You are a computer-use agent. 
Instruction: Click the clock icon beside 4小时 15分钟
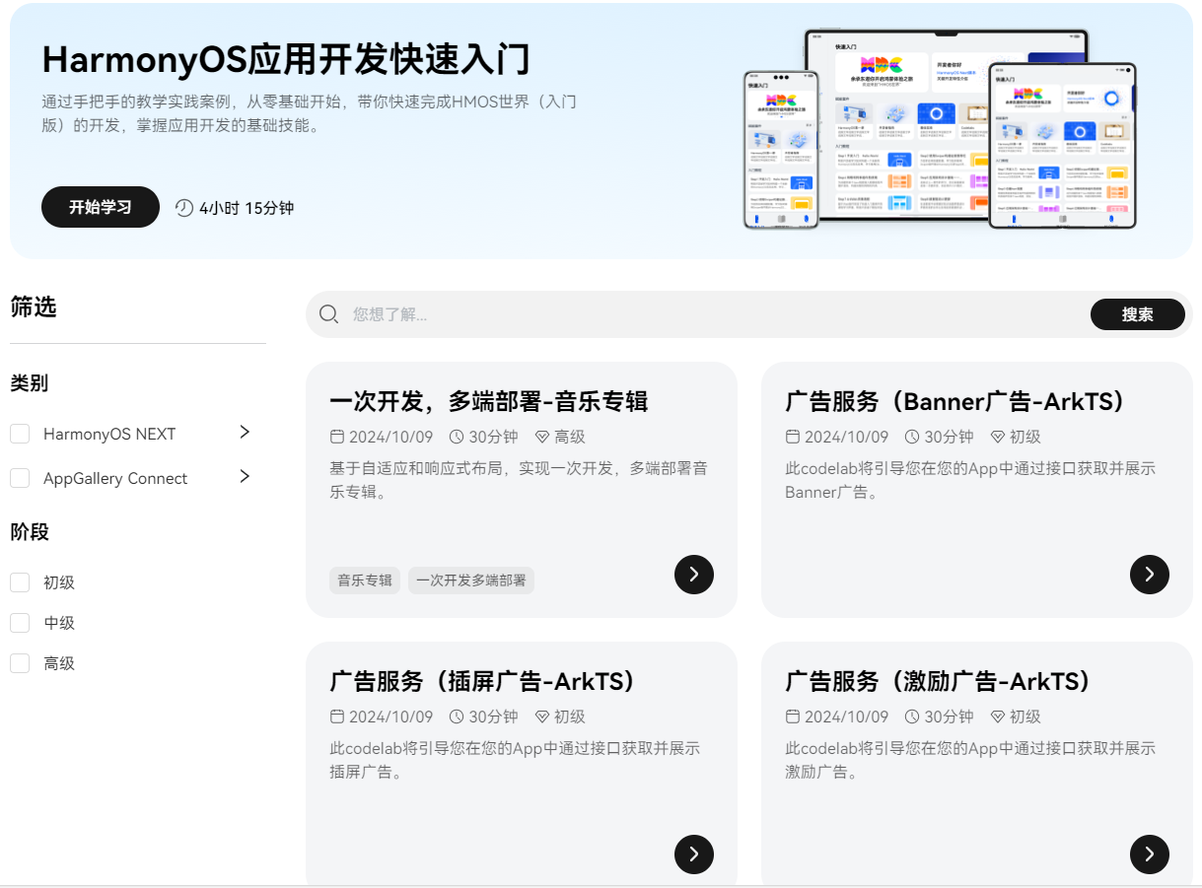tap(184, 208)
